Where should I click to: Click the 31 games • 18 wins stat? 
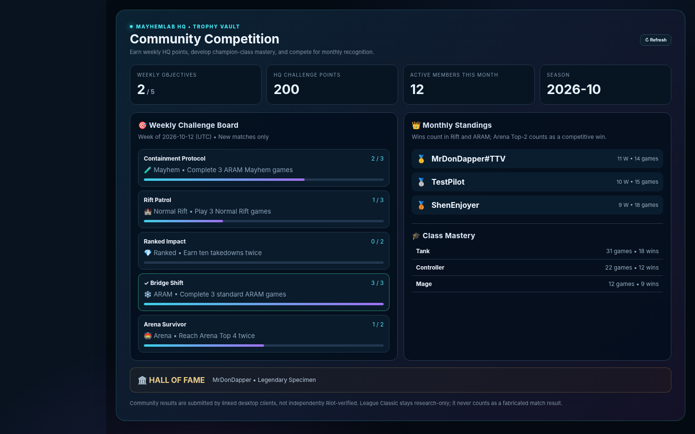(x=632, y=251)
